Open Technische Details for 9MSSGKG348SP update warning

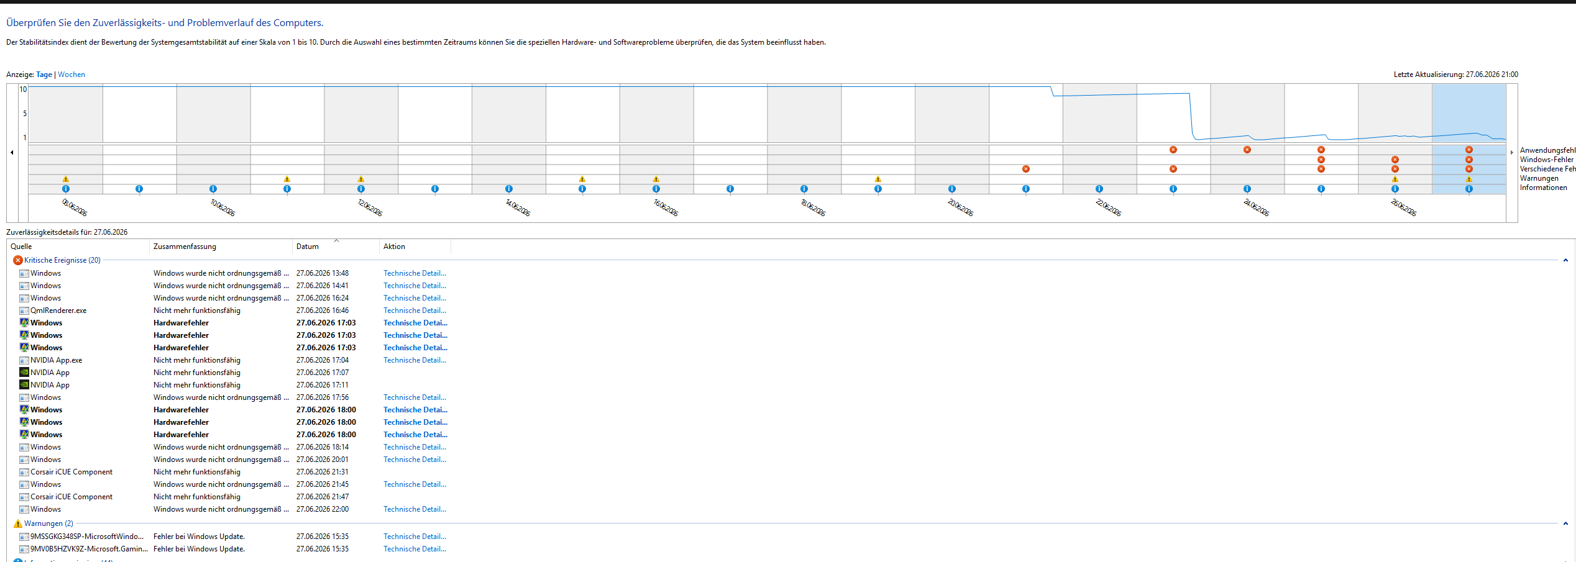(x=415, y=537)
